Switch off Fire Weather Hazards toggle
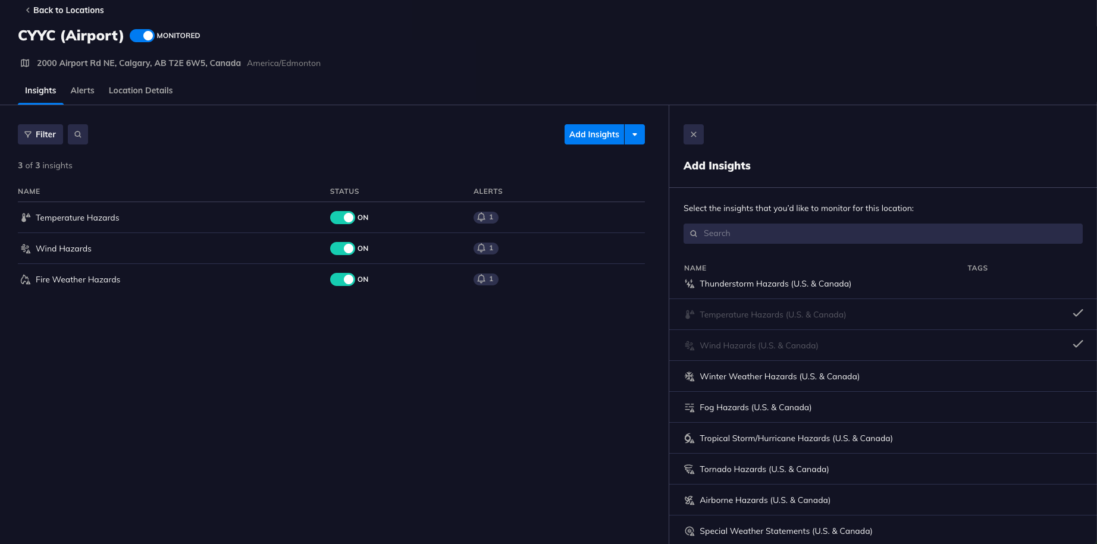This screenshot has width=1097, height=544. pyautogui.click(x=342, y=279)
